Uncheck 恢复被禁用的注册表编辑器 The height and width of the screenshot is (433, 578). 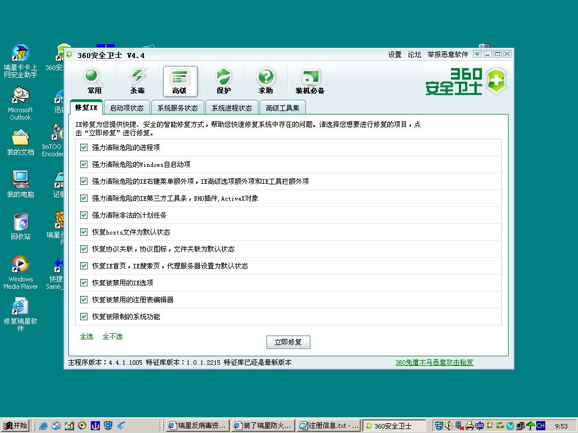tap(84, 300)
